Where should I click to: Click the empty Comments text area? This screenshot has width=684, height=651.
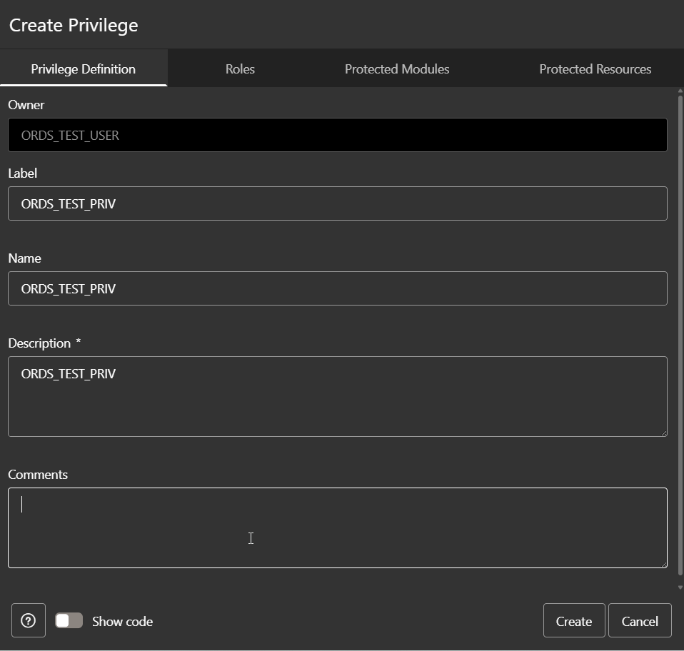pyautogui.click(x=337, y=527)
